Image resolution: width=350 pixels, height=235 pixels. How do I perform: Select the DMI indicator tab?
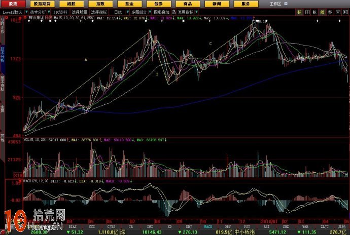point(150,226)
